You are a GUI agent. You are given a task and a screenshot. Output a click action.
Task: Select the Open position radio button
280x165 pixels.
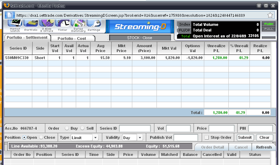pos(24,137)
